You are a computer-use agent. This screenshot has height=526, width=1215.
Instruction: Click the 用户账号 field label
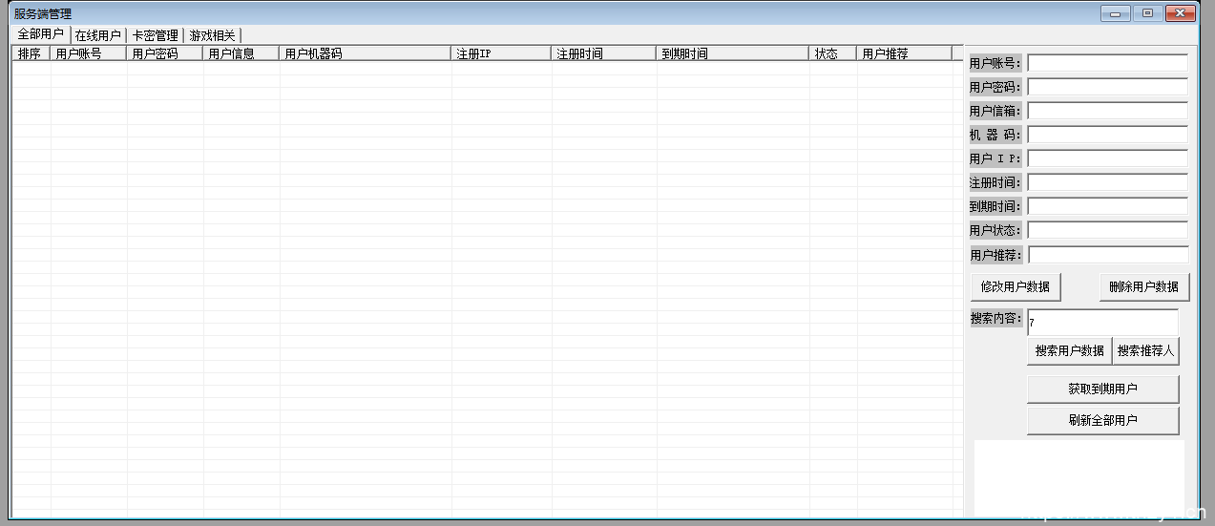(995, 63)
